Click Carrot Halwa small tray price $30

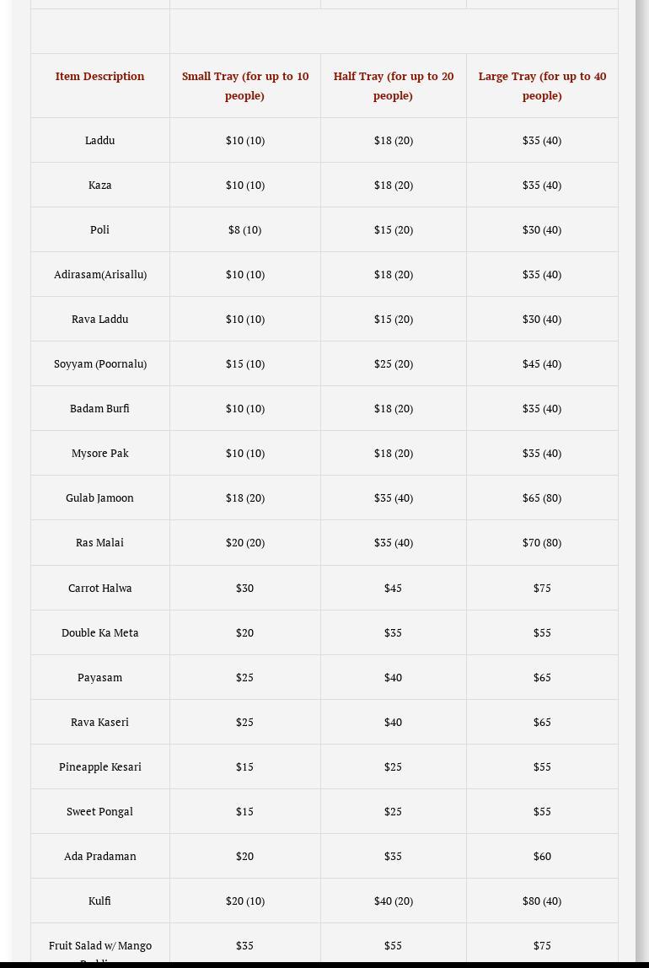244,588
